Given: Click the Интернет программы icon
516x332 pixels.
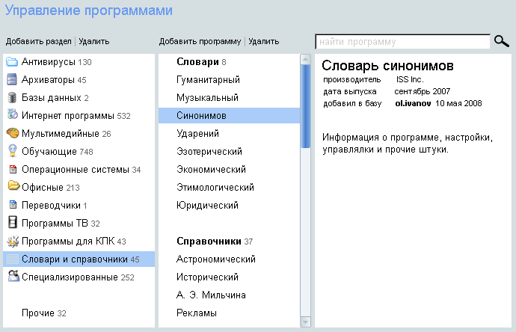Looking at the screenshot, I should point(12,116).
